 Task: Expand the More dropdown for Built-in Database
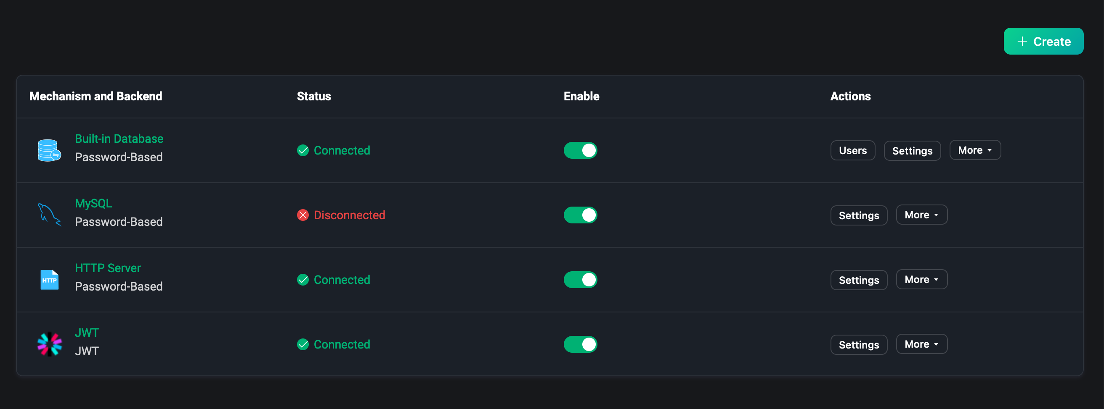tap(975, 150)
